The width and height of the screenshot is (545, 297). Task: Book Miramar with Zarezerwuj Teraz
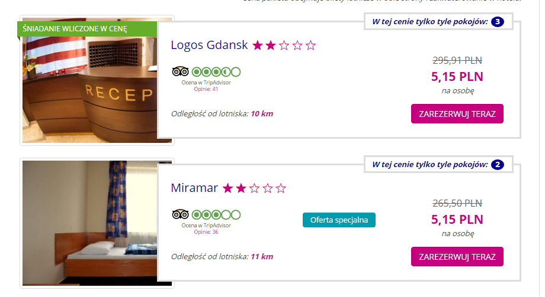point(457,256)
